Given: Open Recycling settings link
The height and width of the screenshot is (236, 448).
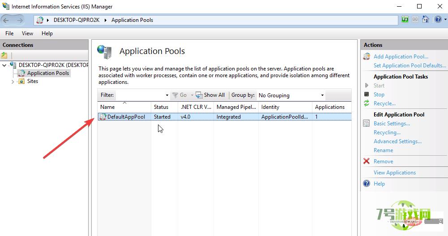Looking at the screenshot, I should click(x=387, y=132).
